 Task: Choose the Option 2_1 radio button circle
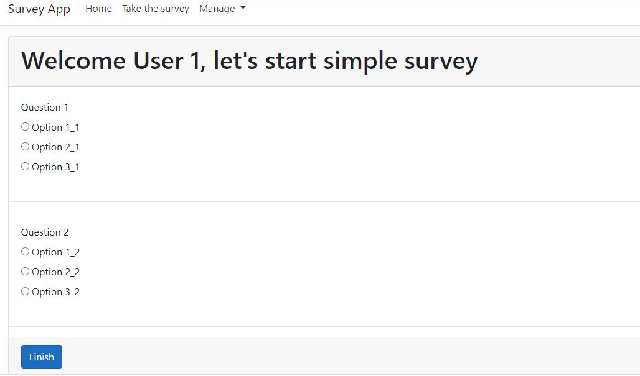[x=25, y=147]
